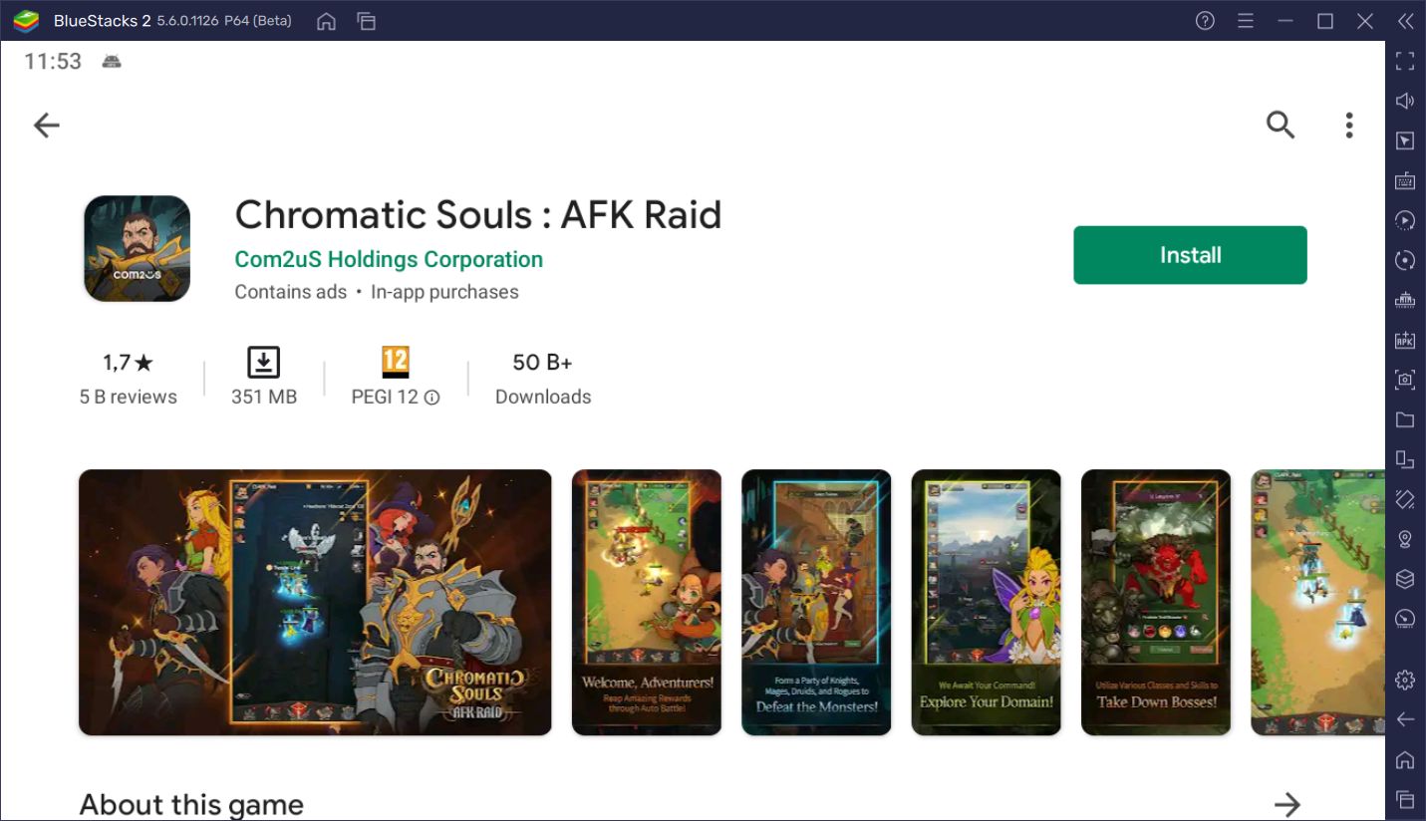Open BlueStacks multi-instance windows icon
The height and width of the screenshot is (821, 1426).
[367, 21]
